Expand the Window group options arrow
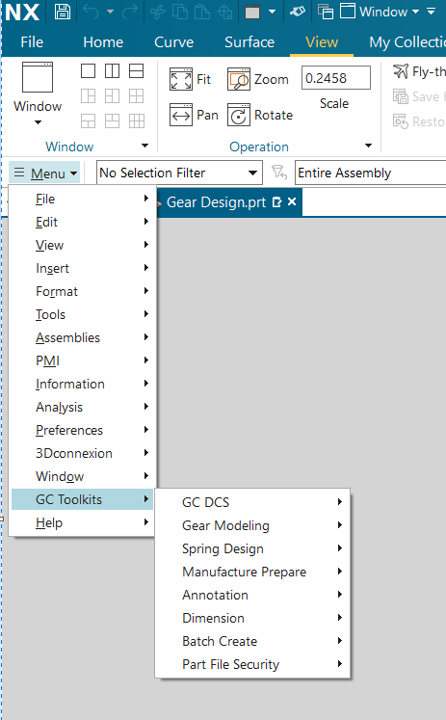The width and height of the screenshot is (446, 720). pyautogui.click(x=145, y=146)
